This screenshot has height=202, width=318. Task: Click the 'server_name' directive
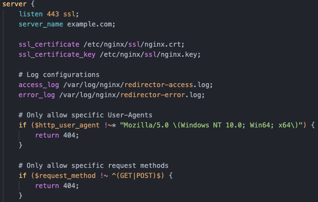click(41, 25)
